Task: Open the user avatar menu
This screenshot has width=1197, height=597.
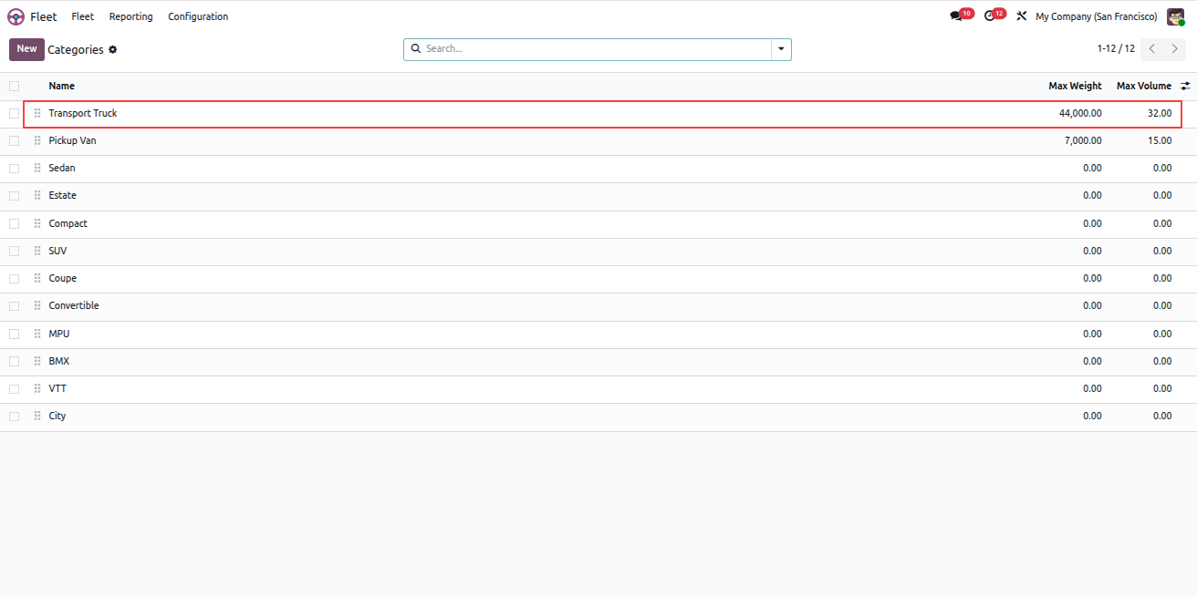Action: pos(1176,16)
